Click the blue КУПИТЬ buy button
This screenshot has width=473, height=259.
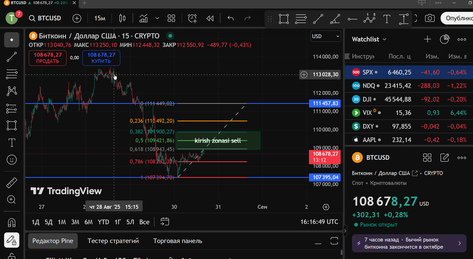pyautogui.click(x=101, y=58)
